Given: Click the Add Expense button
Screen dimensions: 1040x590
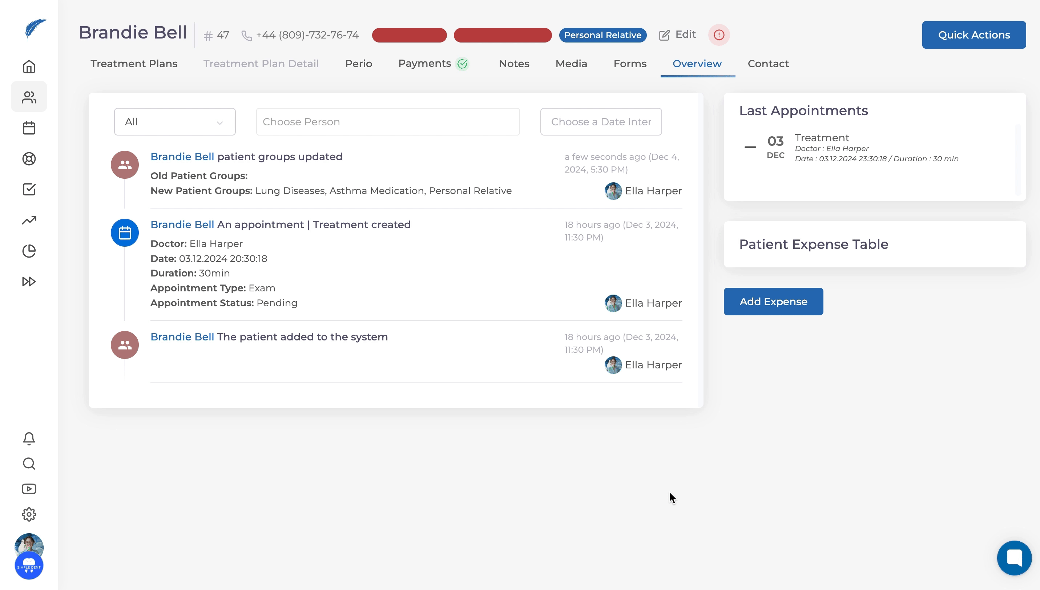Looking at the screenshot, I should [x=773, y=302].
